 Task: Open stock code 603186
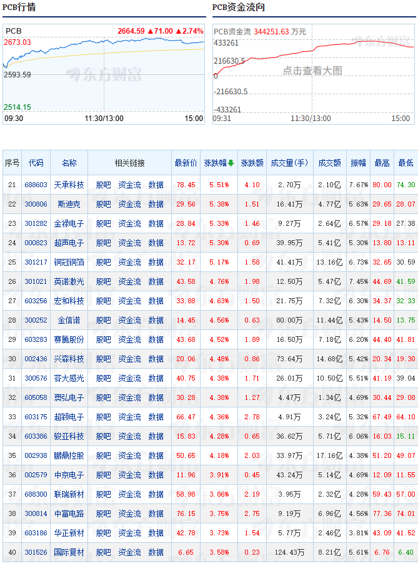(36, 533)
